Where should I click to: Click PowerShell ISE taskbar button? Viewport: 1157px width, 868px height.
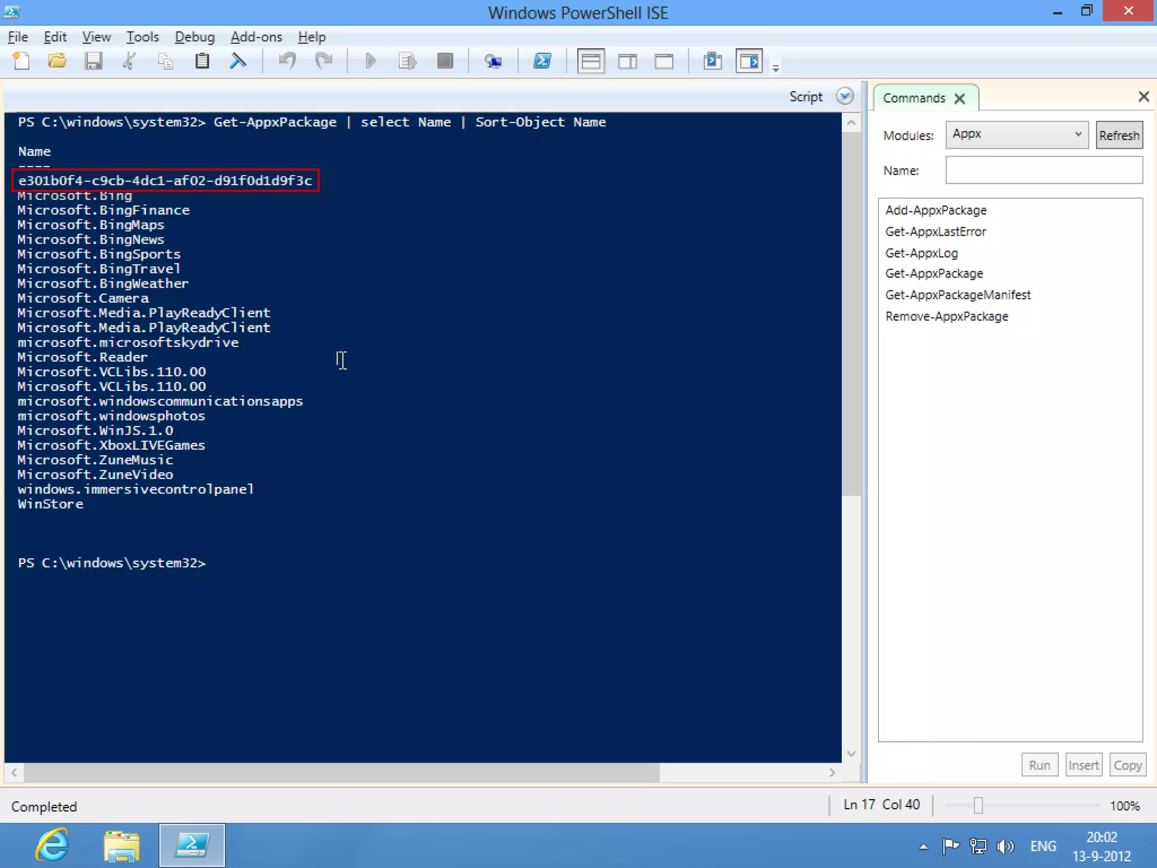[x=192, y=845]
